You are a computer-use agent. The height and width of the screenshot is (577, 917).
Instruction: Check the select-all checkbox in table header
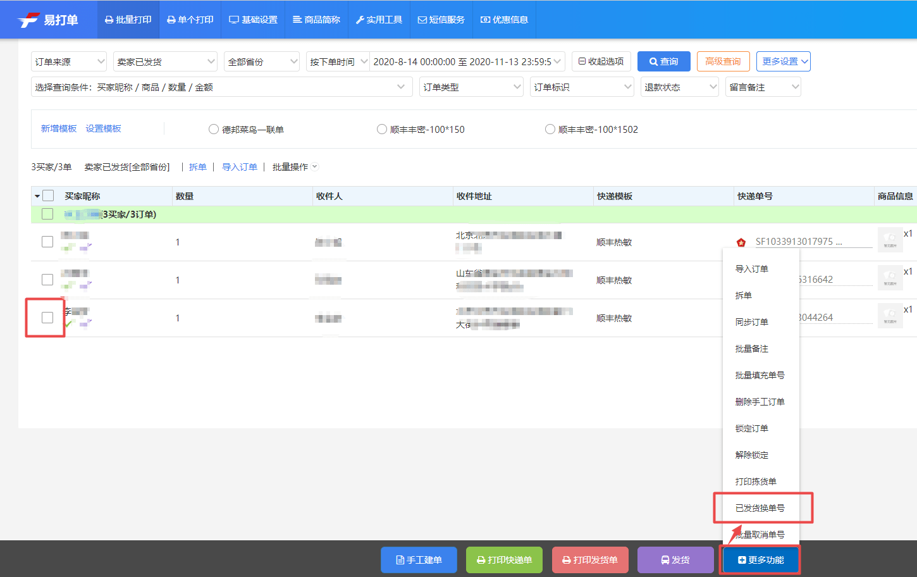pos(47,195)
